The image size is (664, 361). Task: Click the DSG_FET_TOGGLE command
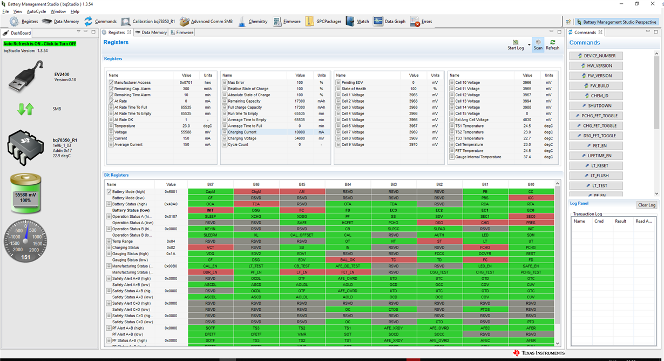595,136
